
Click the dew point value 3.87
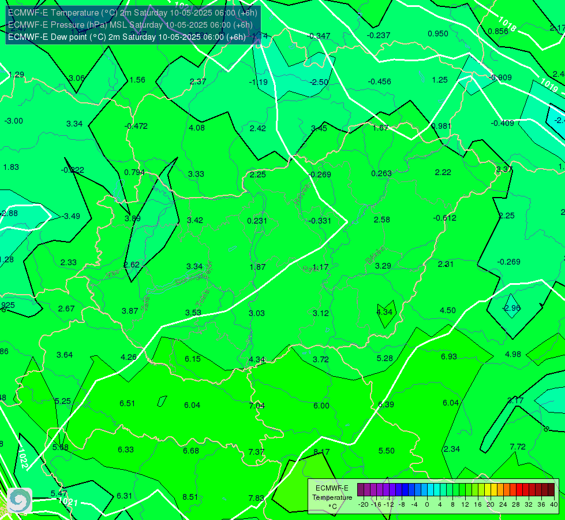[x=130, y=311]
